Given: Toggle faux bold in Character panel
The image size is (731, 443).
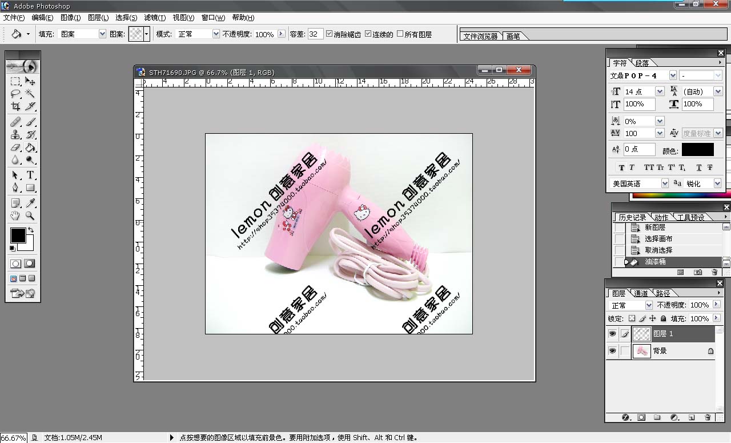Looking at the screenshot, I should tap(622, 167).
